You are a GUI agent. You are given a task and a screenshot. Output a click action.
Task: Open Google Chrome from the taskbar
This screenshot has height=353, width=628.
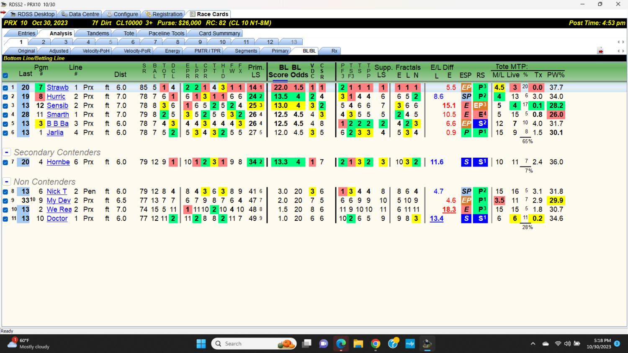(x=376, y=344)
